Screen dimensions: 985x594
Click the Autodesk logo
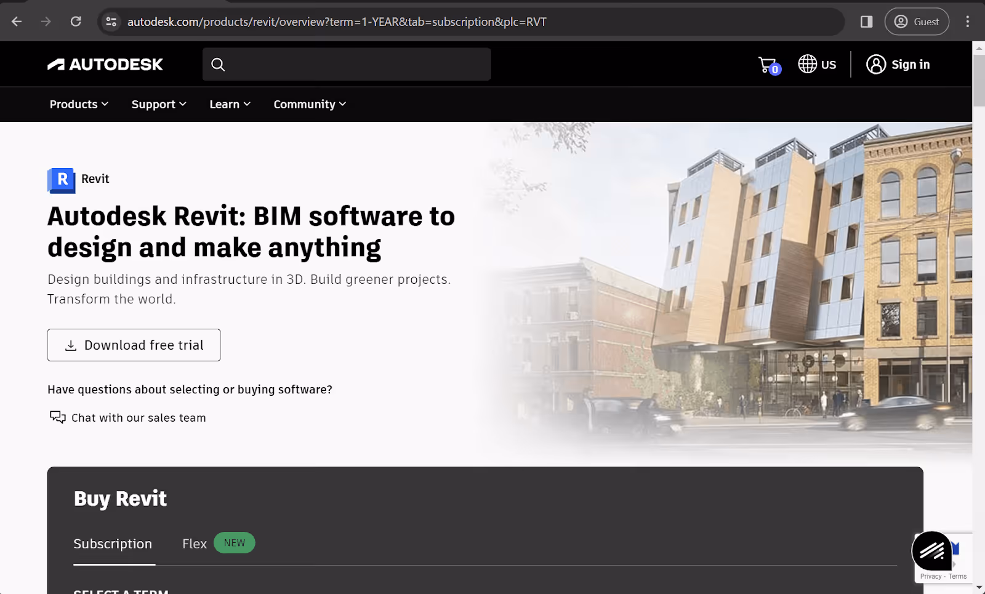tap(105, 64)
